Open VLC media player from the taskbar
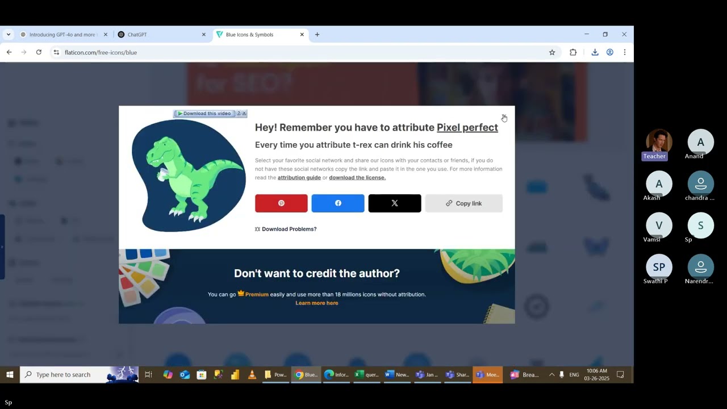The height and width of the screenshot is (409, 727). (252, 375)
